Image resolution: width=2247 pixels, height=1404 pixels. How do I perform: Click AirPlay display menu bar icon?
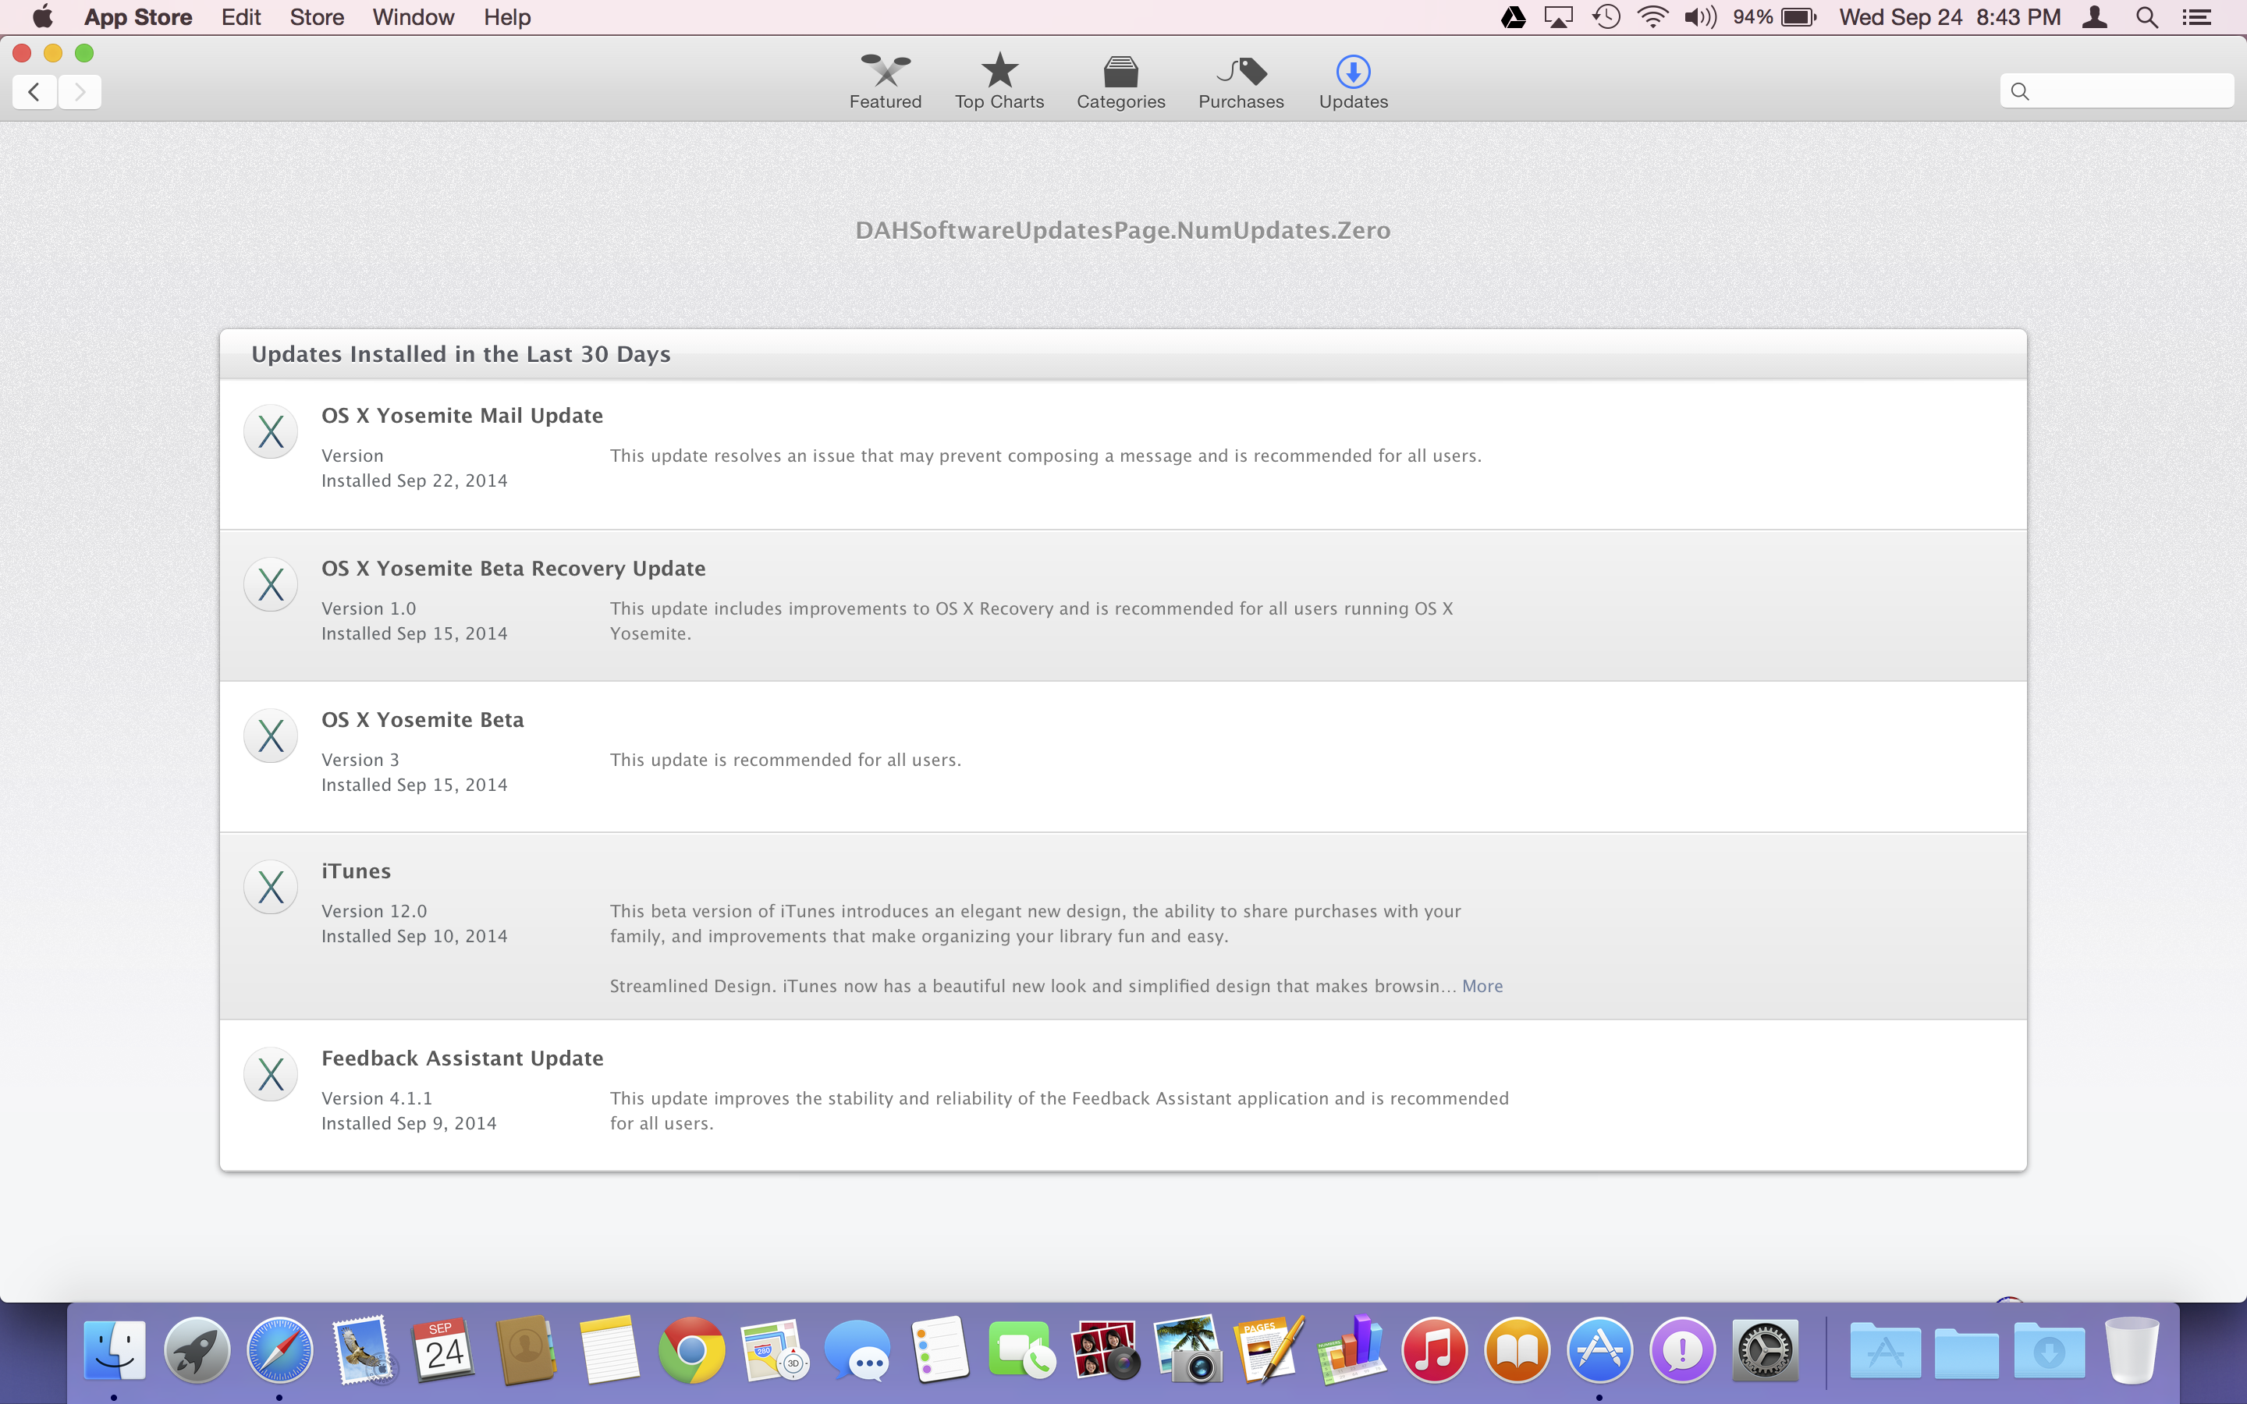pyautogui.click(x=1559, y=16)
